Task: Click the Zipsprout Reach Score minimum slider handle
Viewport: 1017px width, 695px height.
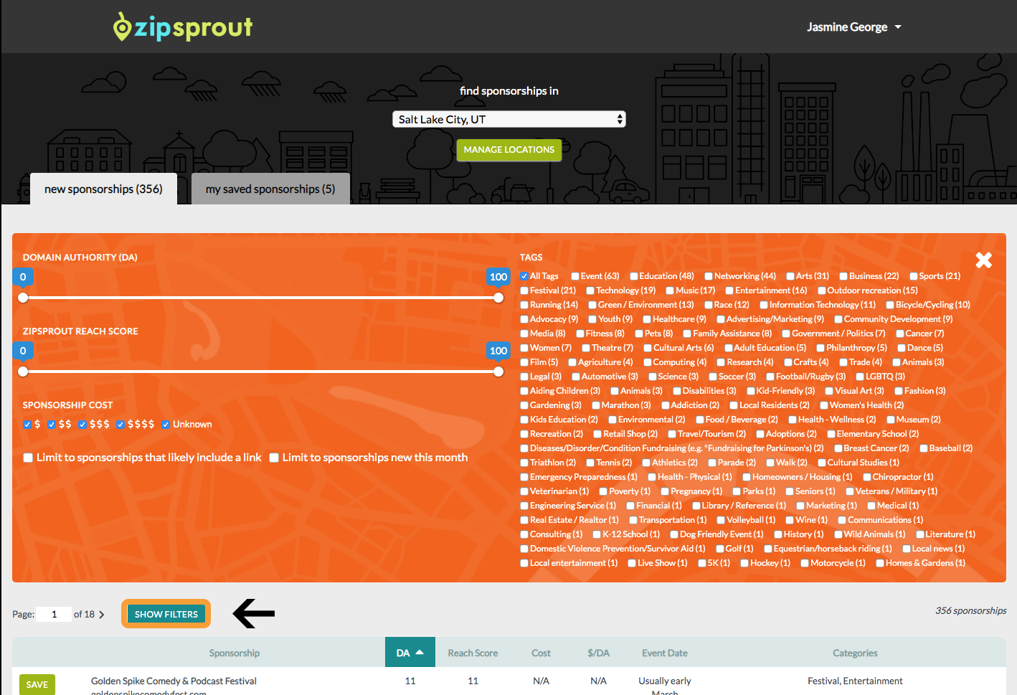Action: point(23,372)
